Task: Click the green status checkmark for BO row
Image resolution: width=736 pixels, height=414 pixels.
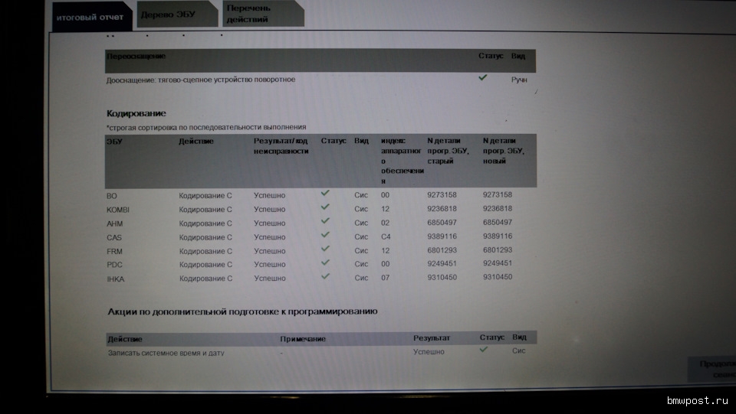Action: (x=325, y=194)
